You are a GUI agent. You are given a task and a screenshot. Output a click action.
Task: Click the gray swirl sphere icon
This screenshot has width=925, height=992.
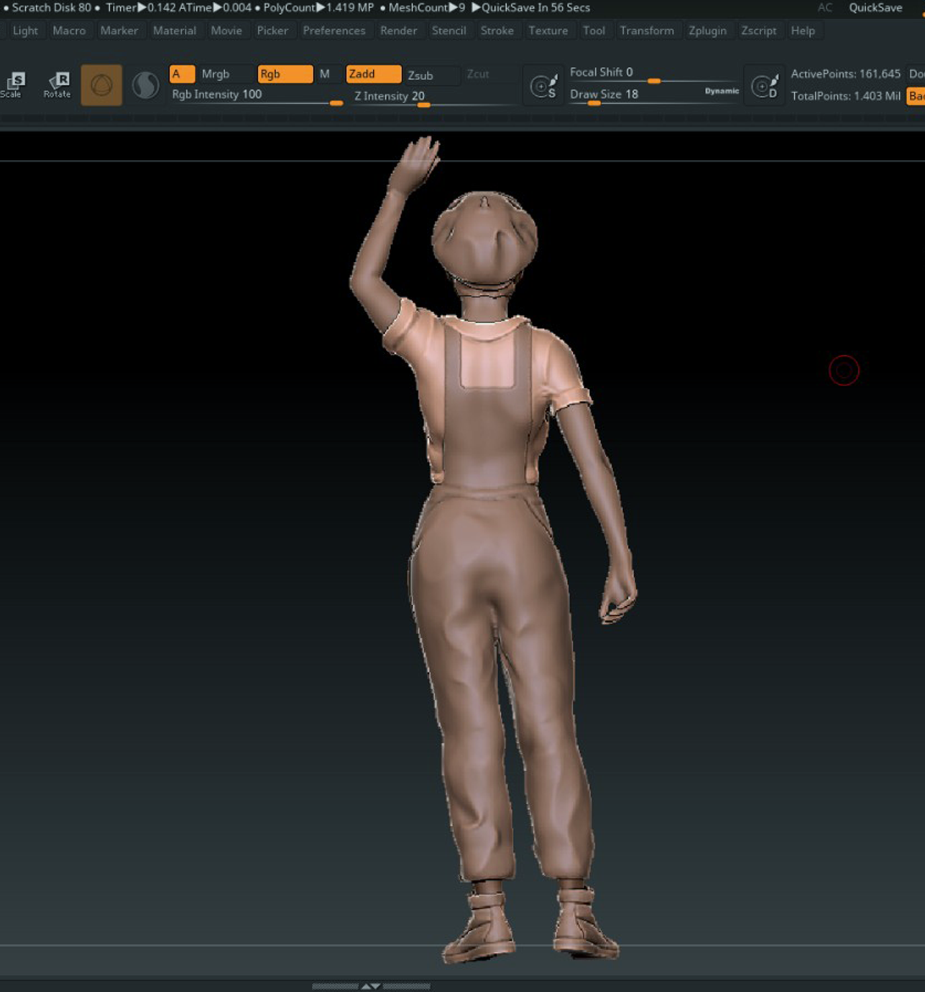tap(145, 85)
